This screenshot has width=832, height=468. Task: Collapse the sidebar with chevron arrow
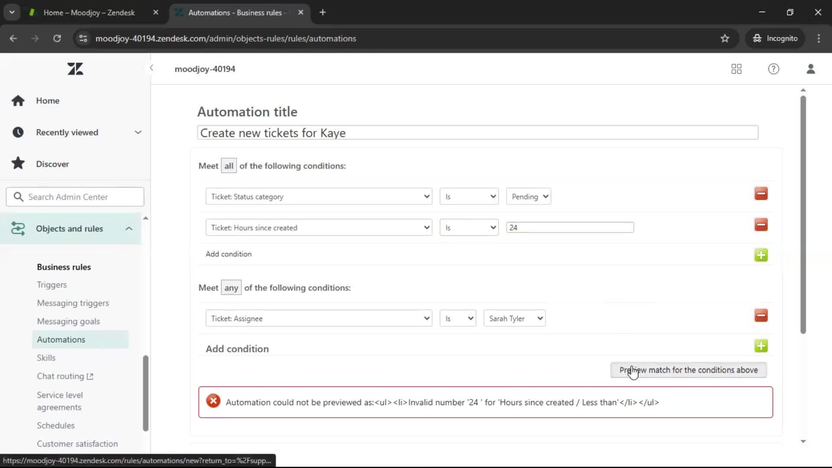pos(151,68)
